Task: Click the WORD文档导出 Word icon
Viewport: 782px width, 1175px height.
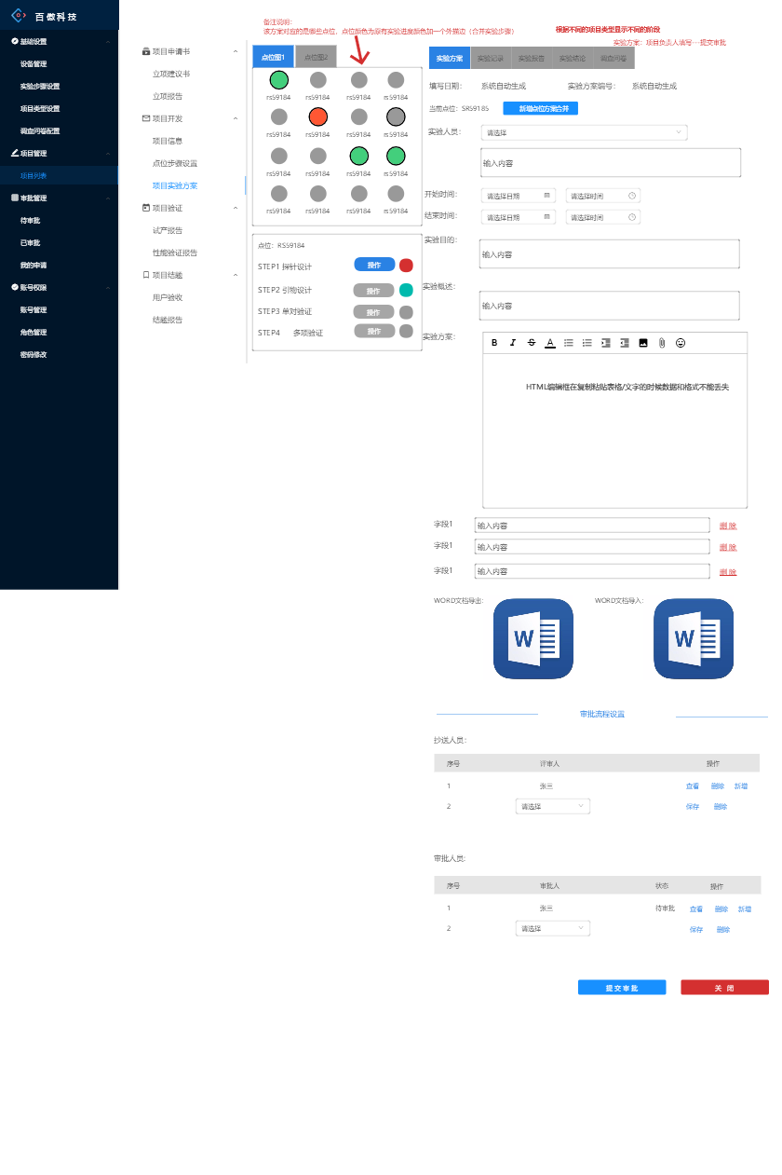Action: pos(533,639)
